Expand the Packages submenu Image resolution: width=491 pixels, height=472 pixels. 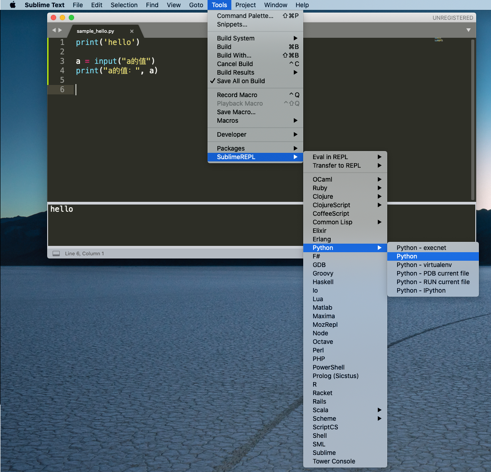255,148
